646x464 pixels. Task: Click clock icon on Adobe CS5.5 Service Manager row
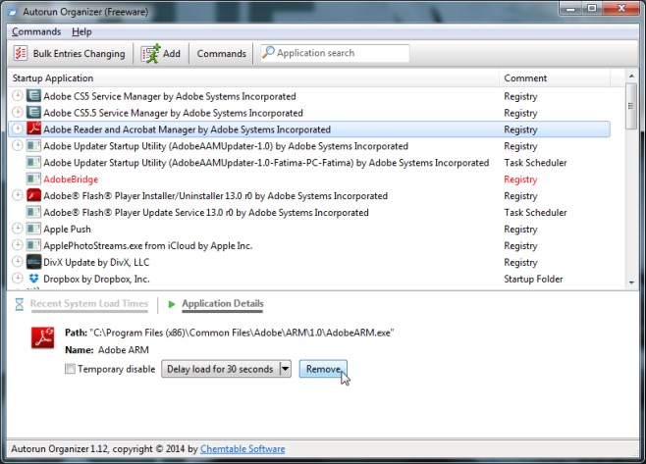(x=17, y=112)
